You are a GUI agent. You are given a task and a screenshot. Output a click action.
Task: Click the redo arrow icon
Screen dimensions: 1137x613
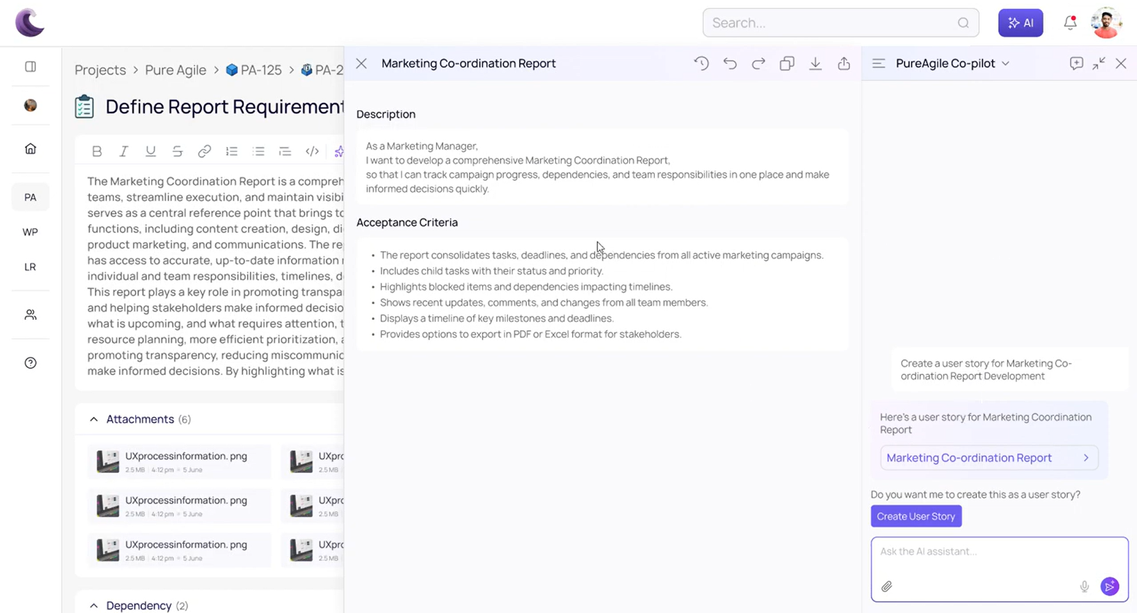coord(758,63)
